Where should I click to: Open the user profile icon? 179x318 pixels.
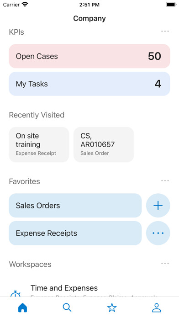pyautogui.click(x=157, y=307)
